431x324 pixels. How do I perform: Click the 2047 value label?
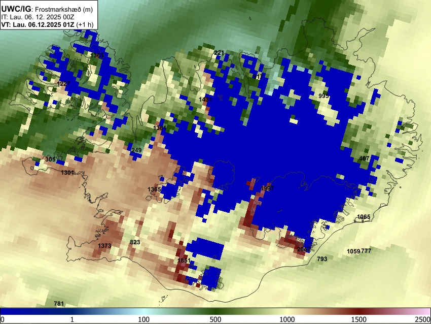(304, 249)
